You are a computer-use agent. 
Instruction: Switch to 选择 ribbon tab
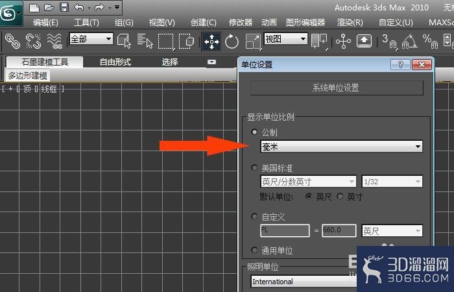click(x=170, y=62)
